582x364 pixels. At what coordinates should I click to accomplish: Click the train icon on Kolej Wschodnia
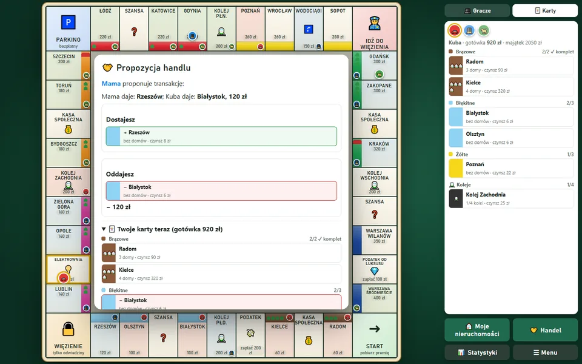[375, 185]
